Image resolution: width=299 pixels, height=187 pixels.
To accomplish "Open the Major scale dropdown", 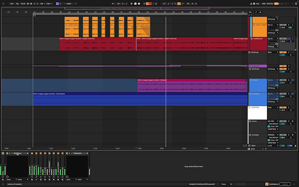I will [x=72, y=4].
